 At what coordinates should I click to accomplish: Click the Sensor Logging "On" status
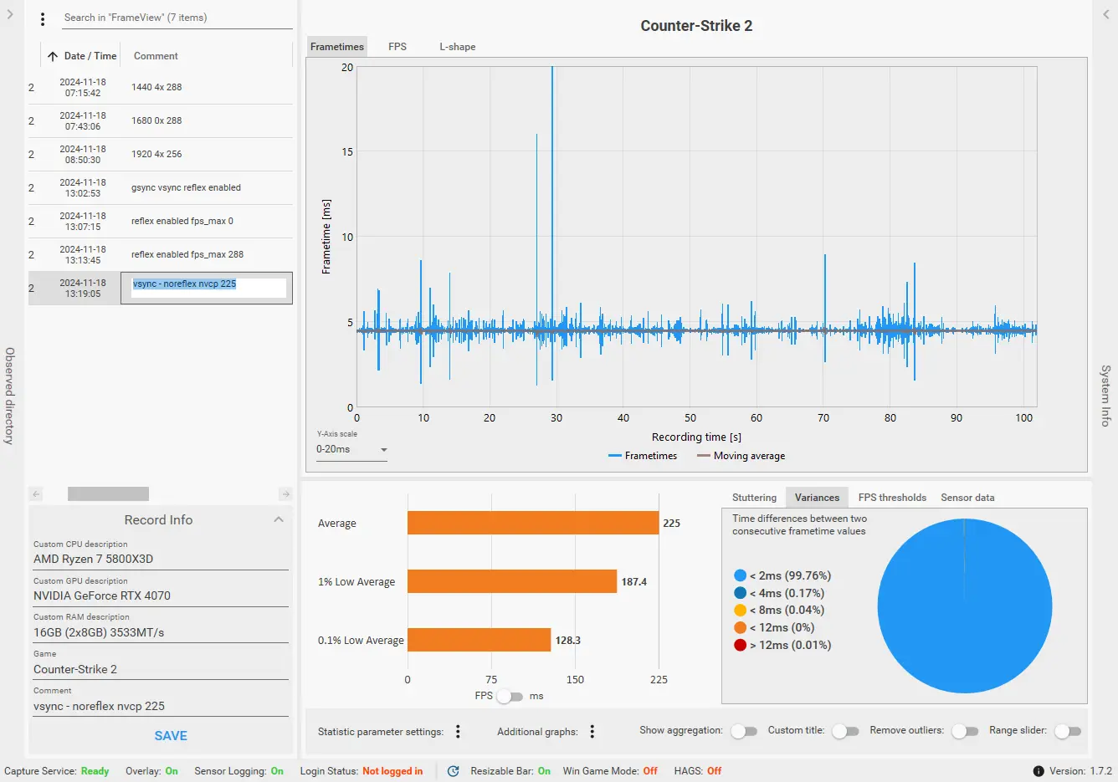277,771
